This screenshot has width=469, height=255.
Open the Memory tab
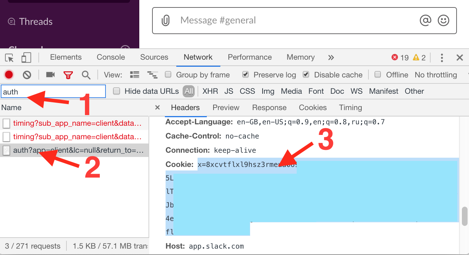[301, 57]
